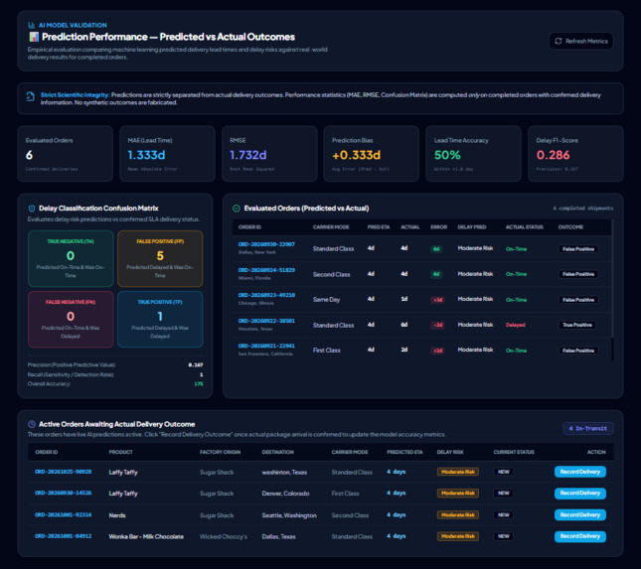
Task: Click the '4 days' ETA in Seattle row
Action: coord(396,514)
